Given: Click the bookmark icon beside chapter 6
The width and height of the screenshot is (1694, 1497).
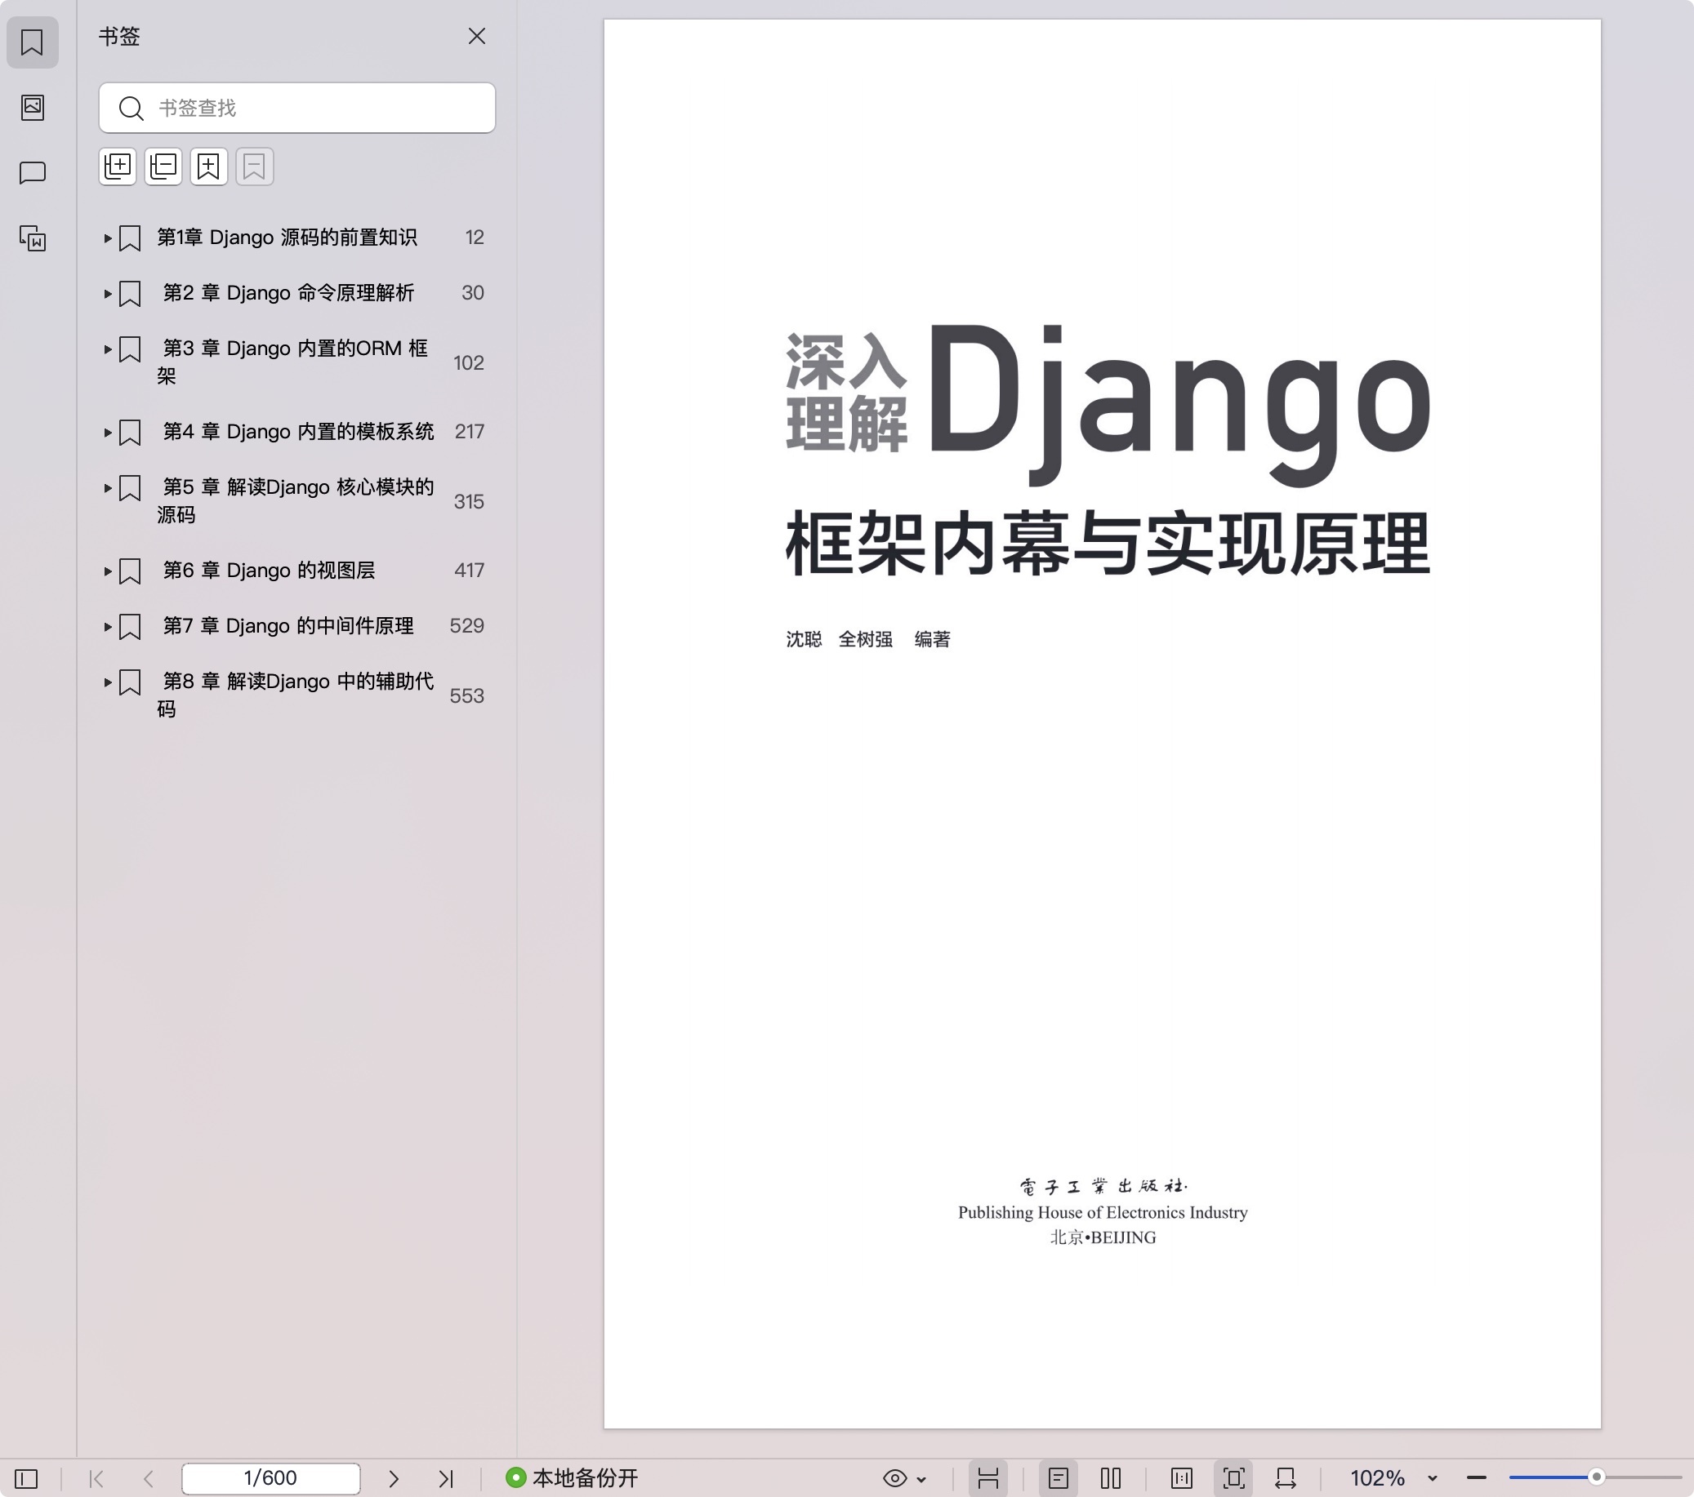Looking at the screenshot, I should (130, 571).
